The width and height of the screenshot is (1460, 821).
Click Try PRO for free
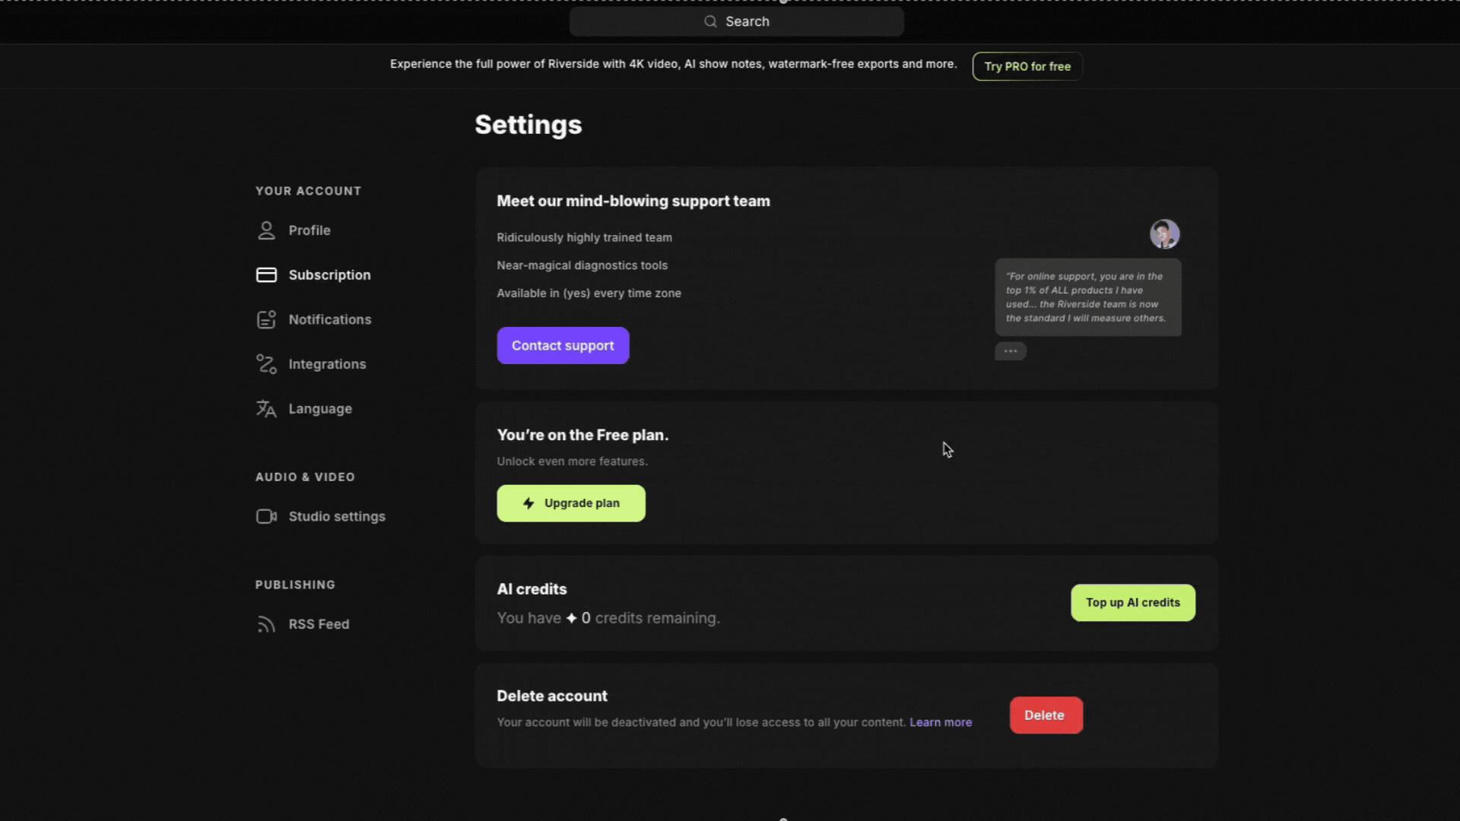click(x=1027, y=67)
